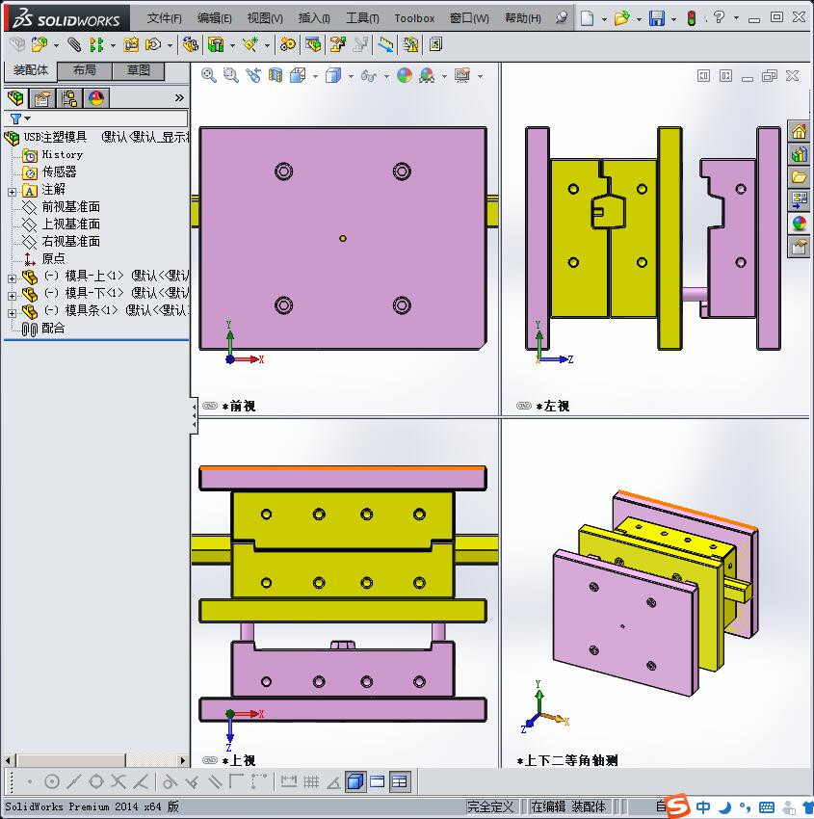The height and width of the screenshot is (819, 814).
Task: Toggle Hide/Show Items with the glasses icon
Action: [x=369, y=75]
